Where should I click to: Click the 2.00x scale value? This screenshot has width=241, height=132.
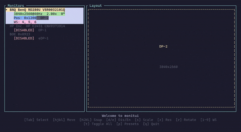click(52, 14)
